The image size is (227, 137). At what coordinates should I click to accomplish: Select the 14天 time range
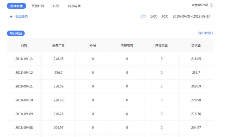pos(154,16)
